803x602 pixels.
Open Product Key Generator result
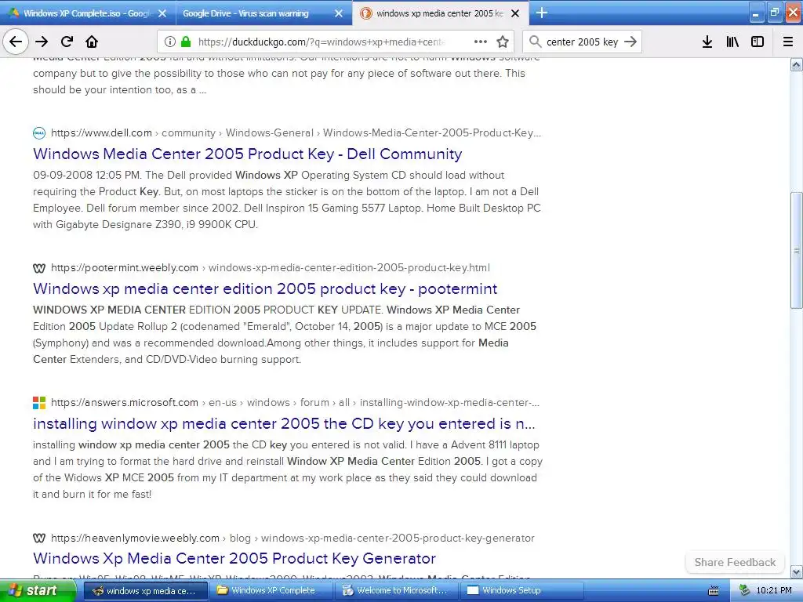tap(234, 558)
